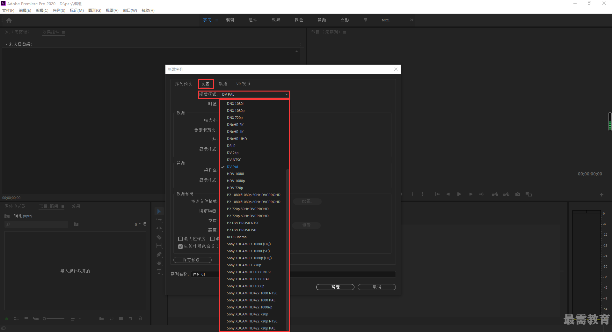Toggle the checkbox right of 最大位深度
612x332 pixels.
click(212, 239)
